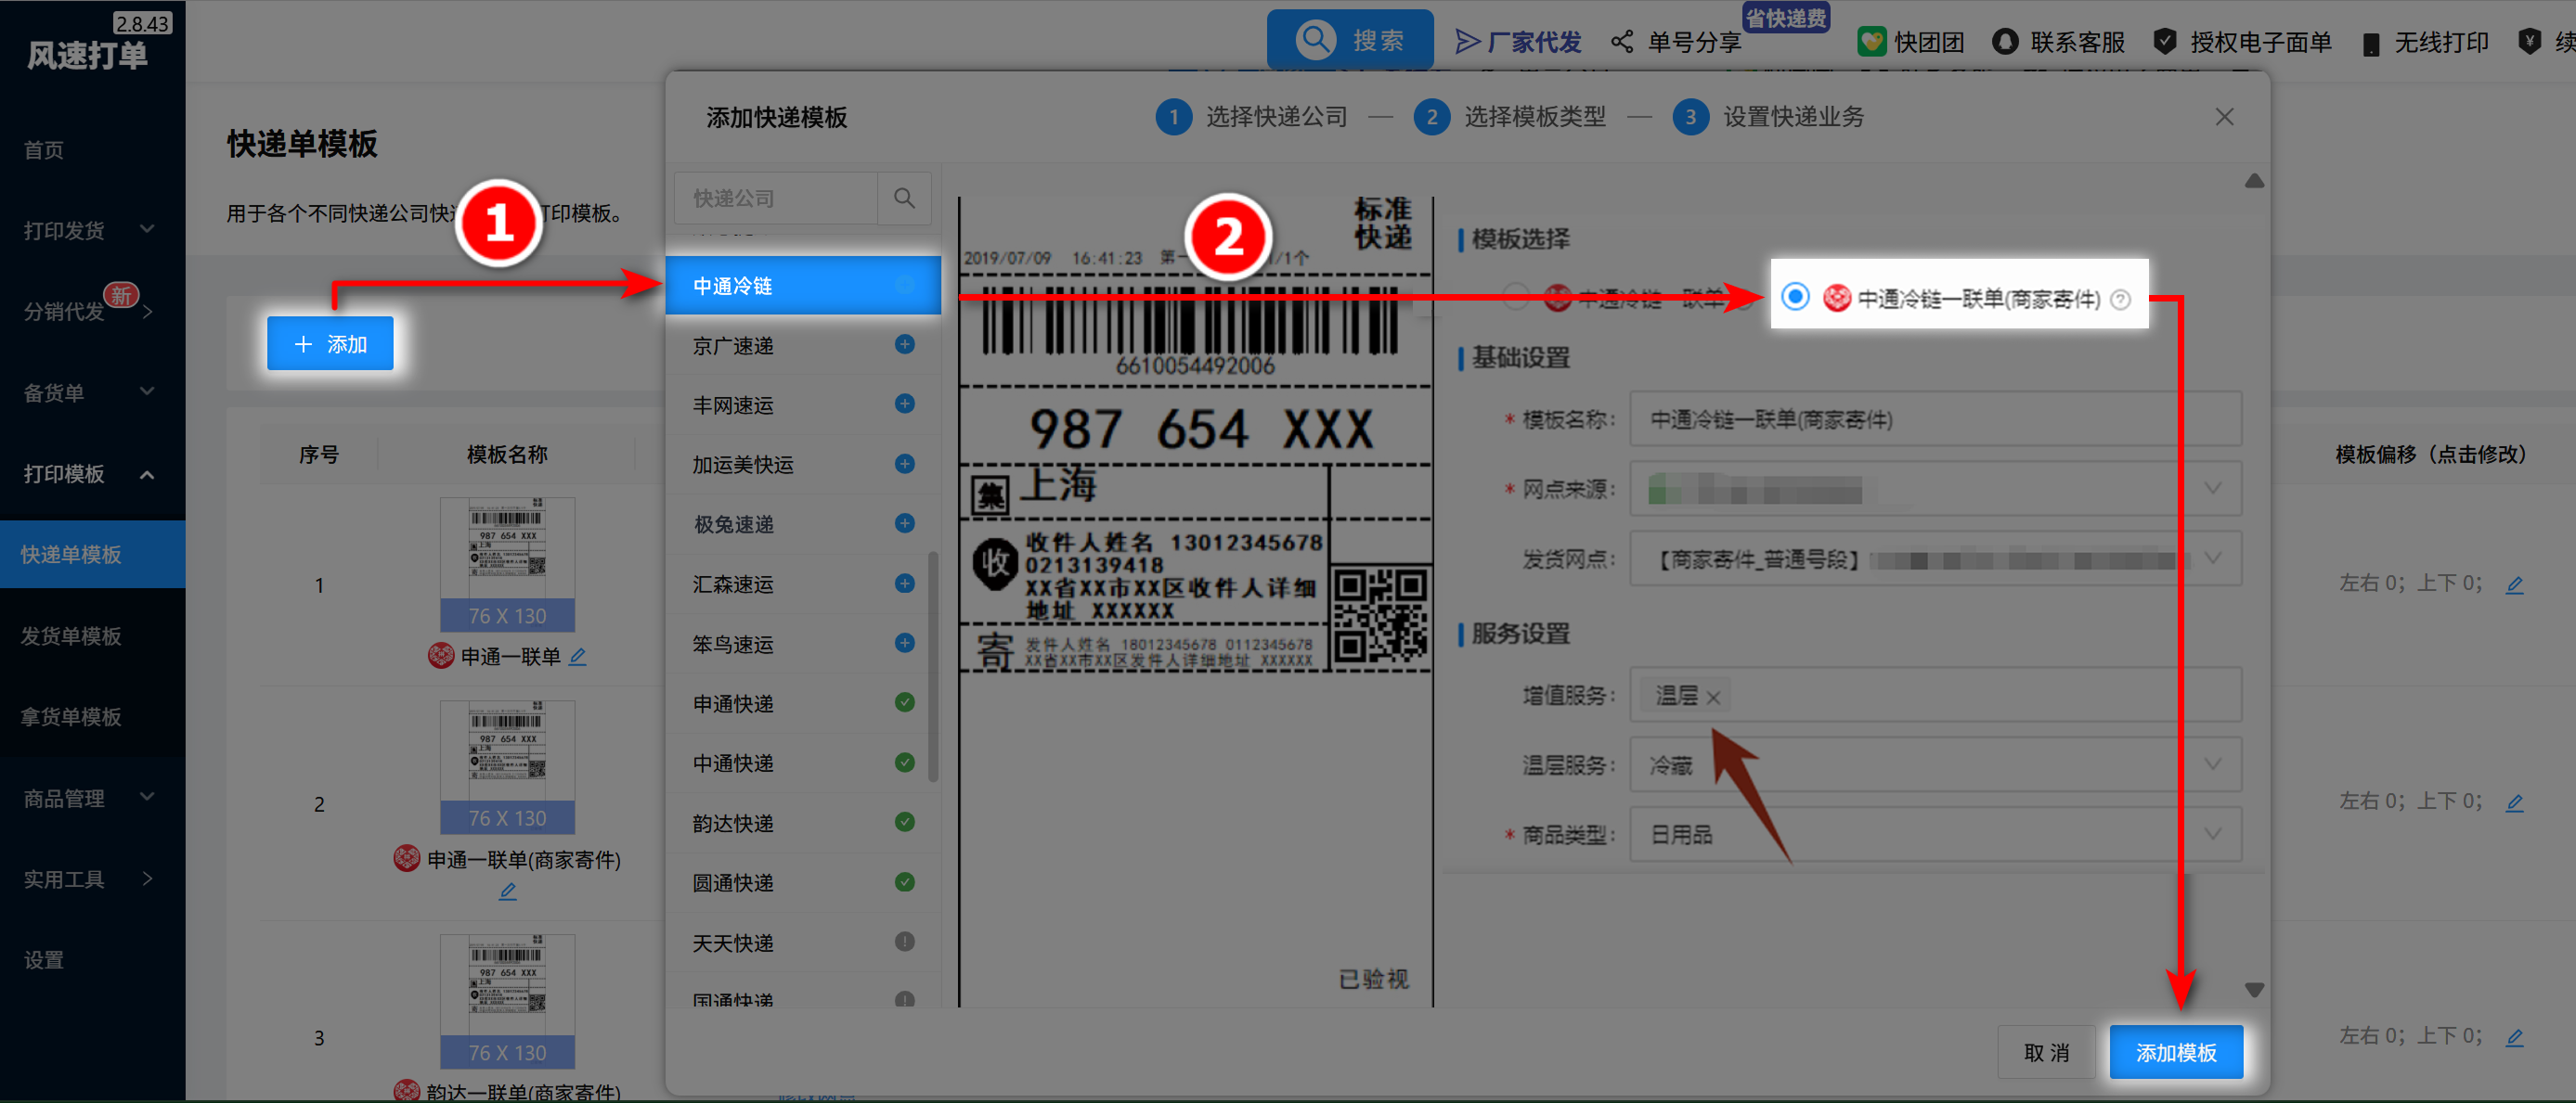Expand the 备货单 sidebar menu
This screenshot has width=2576, height=1103.
click(x=92, y=391)
